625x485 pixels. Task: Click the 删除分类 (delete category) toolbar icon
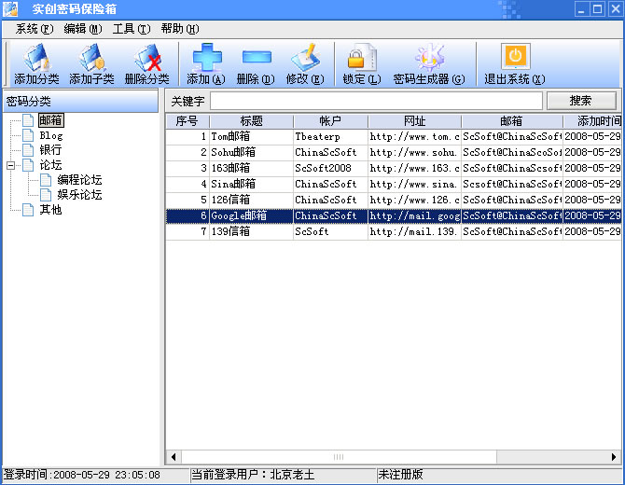(147, 58)
